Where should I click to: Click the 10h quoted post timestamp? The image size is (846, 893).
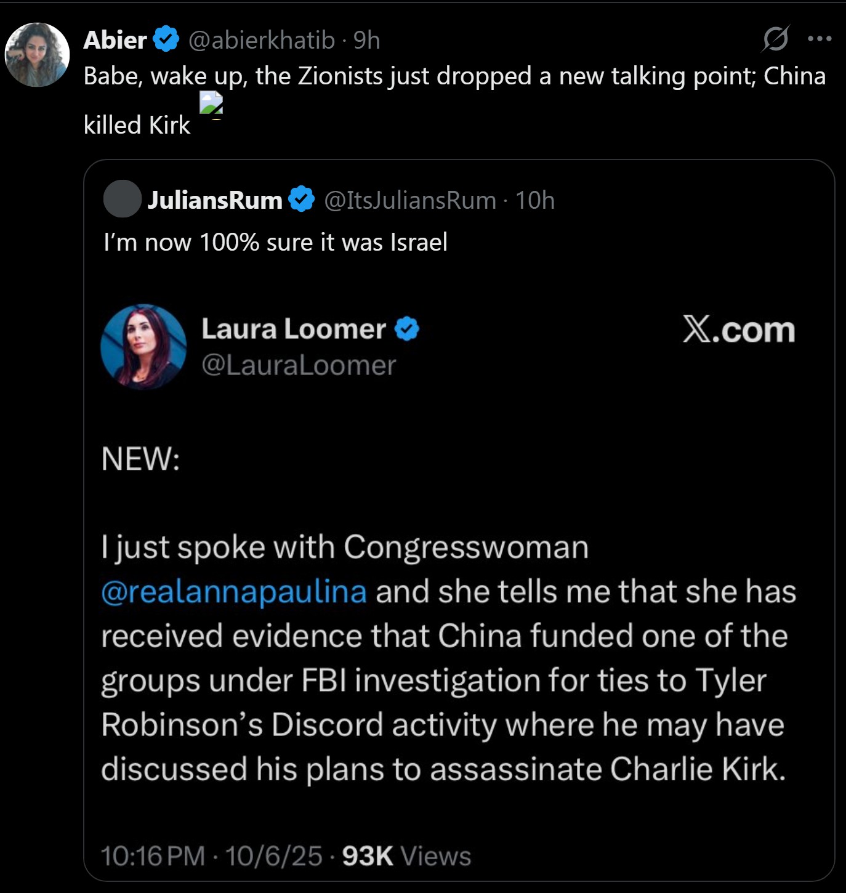(x=535, y=200)
